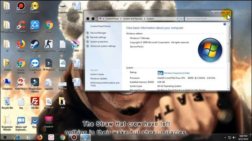Click the window scrollbar down arrow
The image size is (252, 141).
pyautogui.click(x=228, y=89)
